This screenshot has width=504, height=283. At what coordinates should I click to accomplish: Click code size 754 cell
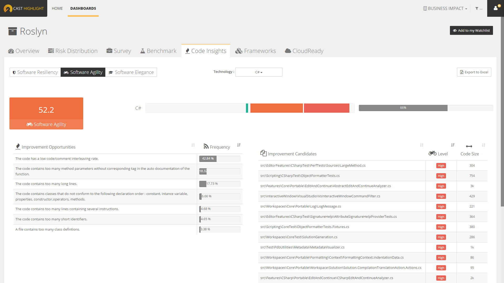tap(472, 176)
